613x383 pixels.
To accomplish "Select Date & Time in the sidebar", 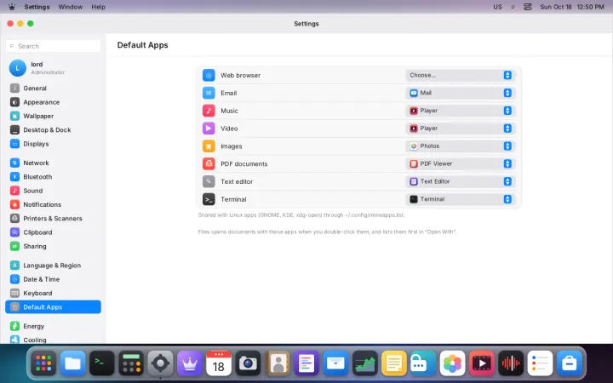I will point(53,279).
